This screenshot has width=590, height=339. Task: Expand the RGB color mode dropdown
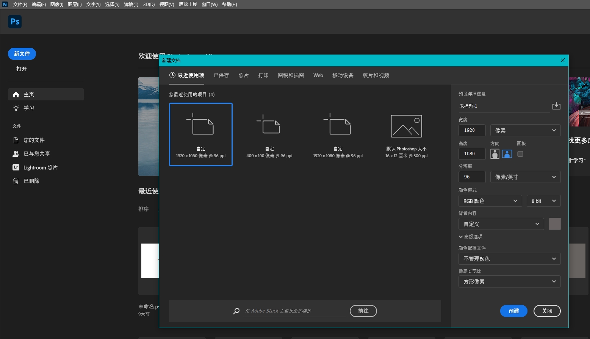490,201
